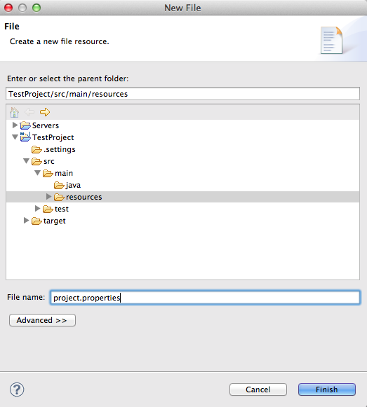This screenshot has width=367, height=407.
Task: Click the Finish button
Action: 327,389
